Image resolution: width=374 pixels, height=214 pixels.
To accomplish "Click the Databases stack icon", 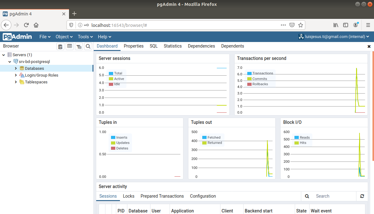I will pos(22,68).
